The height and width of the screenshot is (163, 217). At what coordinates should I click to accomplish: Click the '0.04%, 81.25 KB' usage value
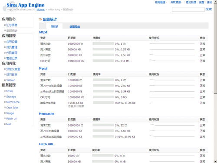(x=125, y=103)
